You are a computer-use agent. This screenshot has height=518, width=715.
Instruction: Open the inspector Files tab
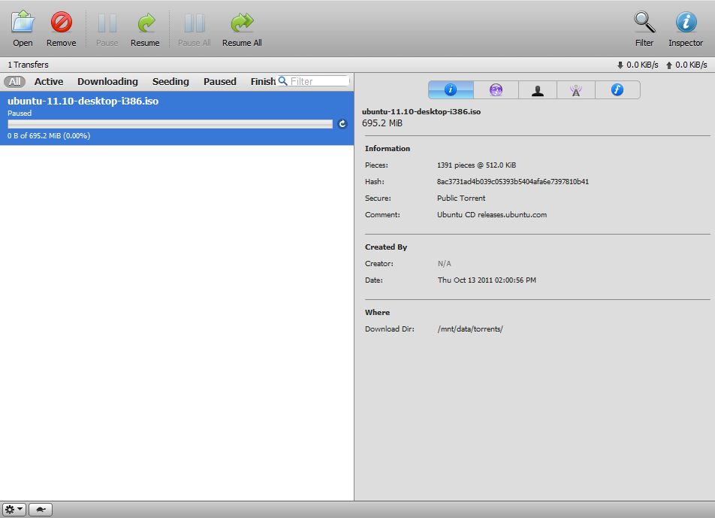(617, 90)
